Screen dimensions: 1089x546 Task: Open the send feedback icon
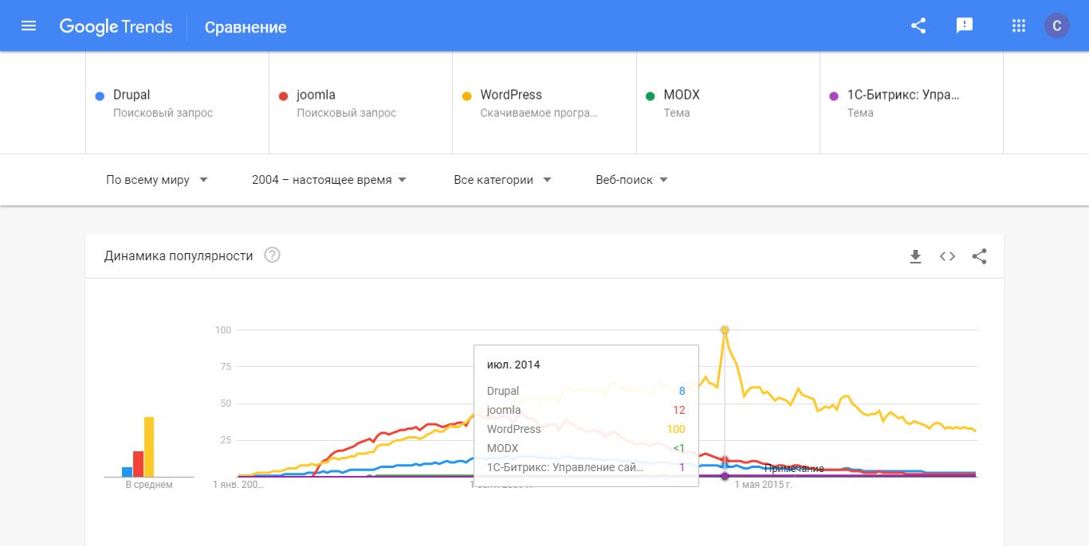[x=965, y=26]
